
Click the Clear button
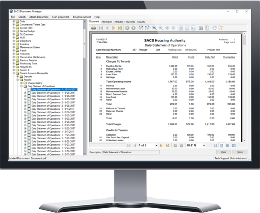[224, 152]
